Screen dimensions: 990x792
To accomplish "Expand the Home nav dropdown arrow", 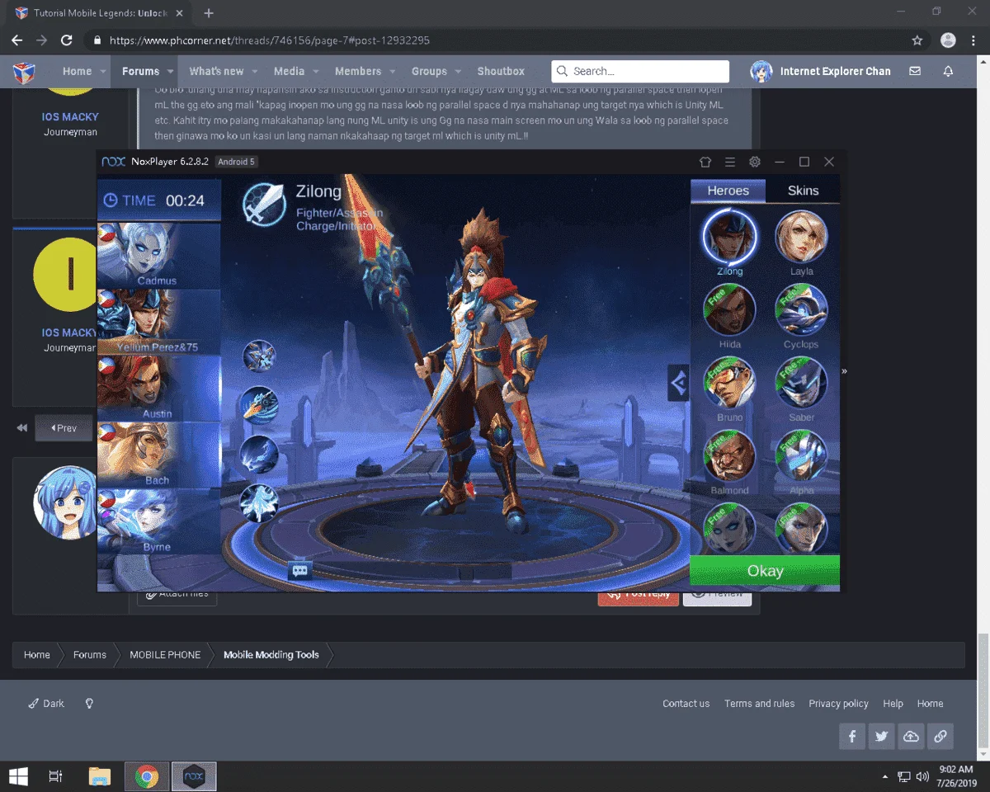I will (x=103, y=72).
